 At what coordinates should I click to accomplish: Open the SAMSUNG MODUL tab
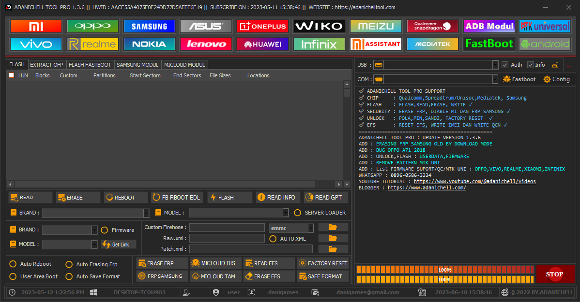137,65
